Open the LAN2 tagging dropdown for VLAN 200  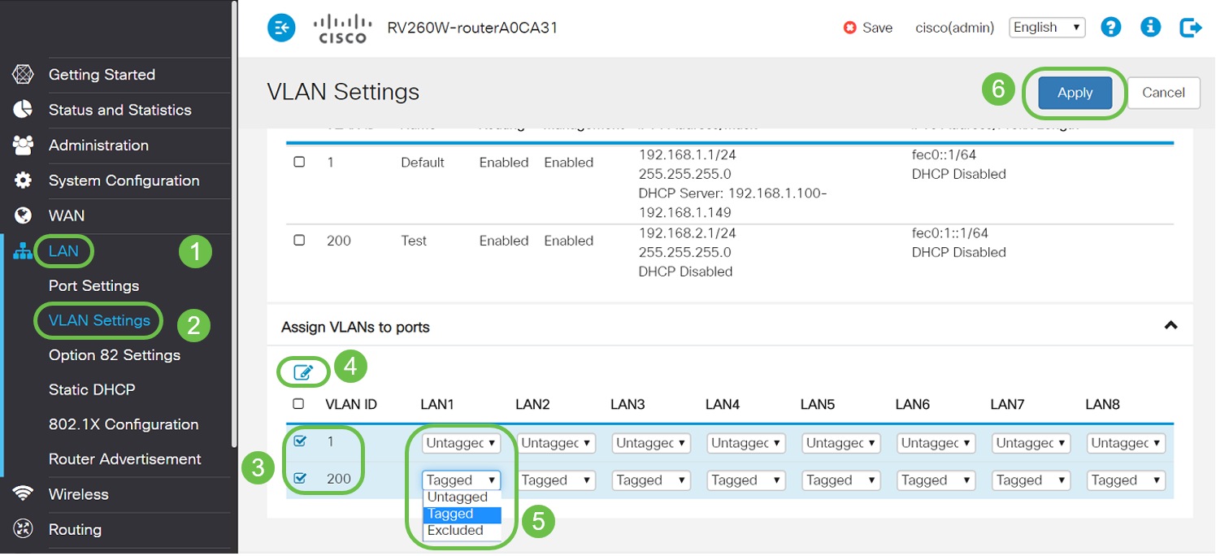[556, 480]
